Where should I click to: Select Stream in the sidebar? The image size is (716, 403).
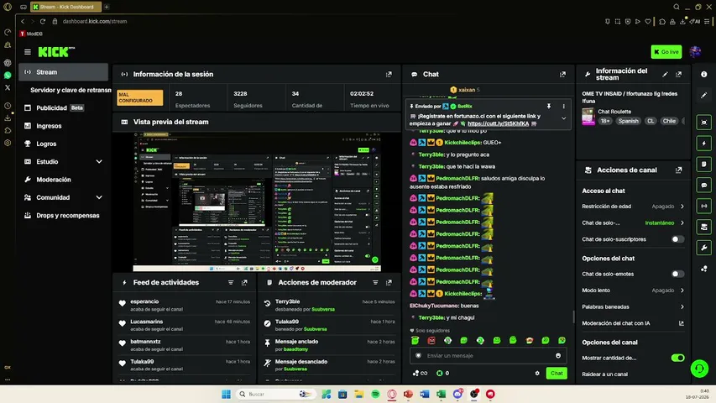tap(64, 72)
